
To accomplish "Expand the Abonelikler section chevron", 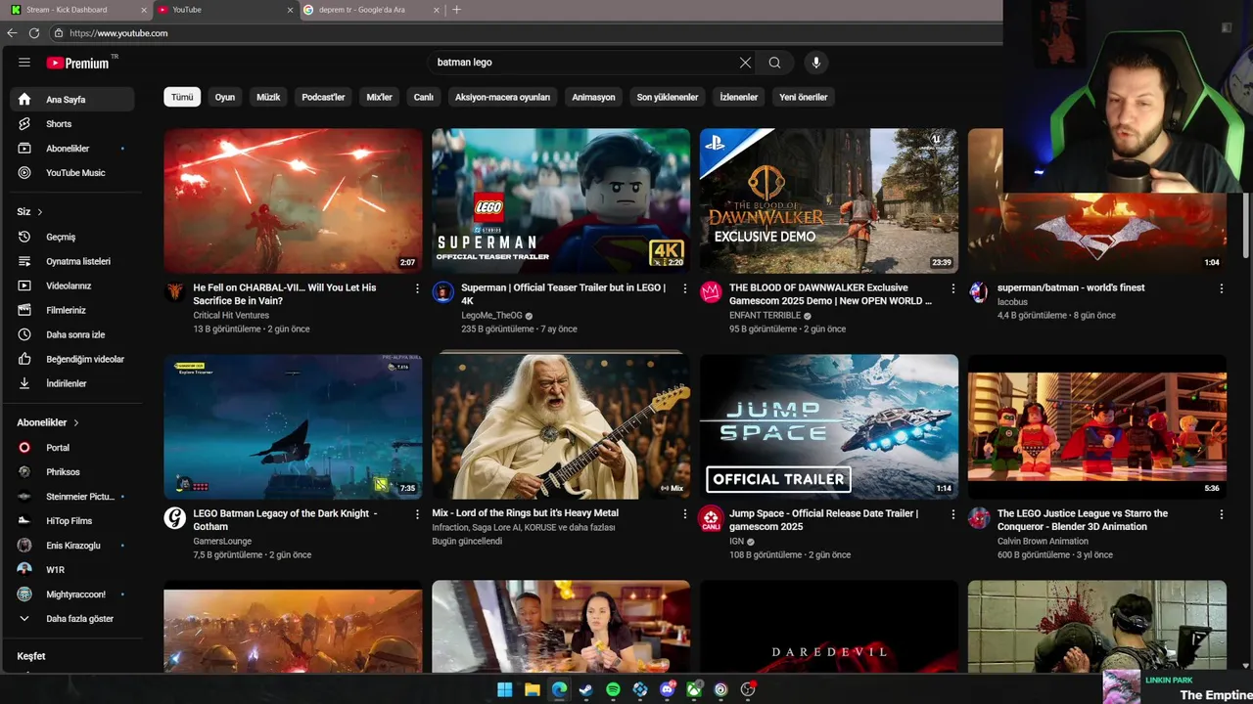I will (75, 422).
